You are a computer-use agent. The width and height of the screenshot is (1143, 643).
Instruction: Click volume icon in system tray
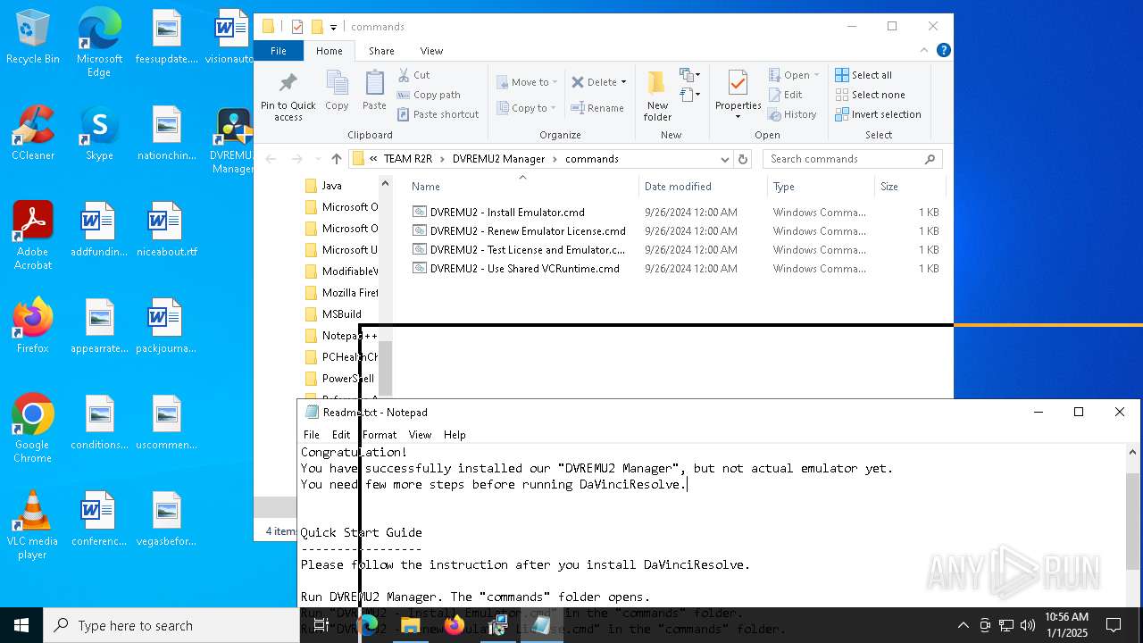point(1028,625)
